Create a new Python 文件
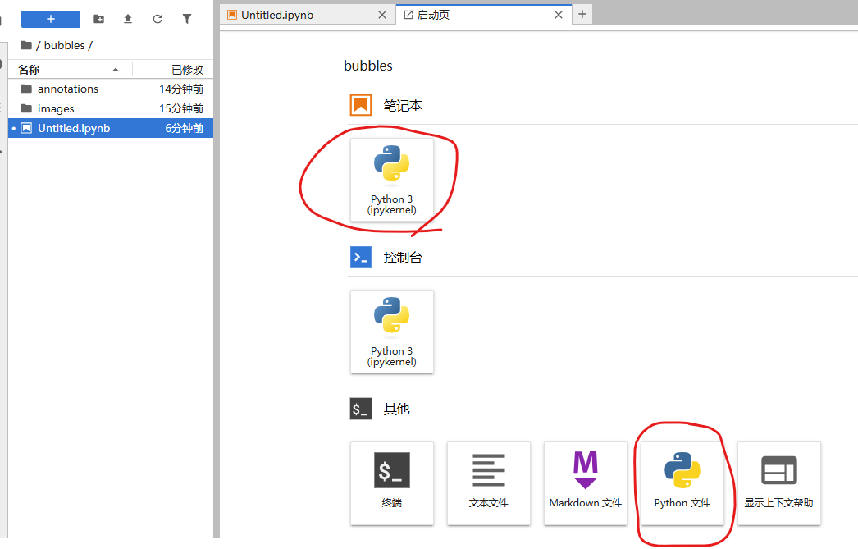 pyautogui.click(x=682, y=483)
